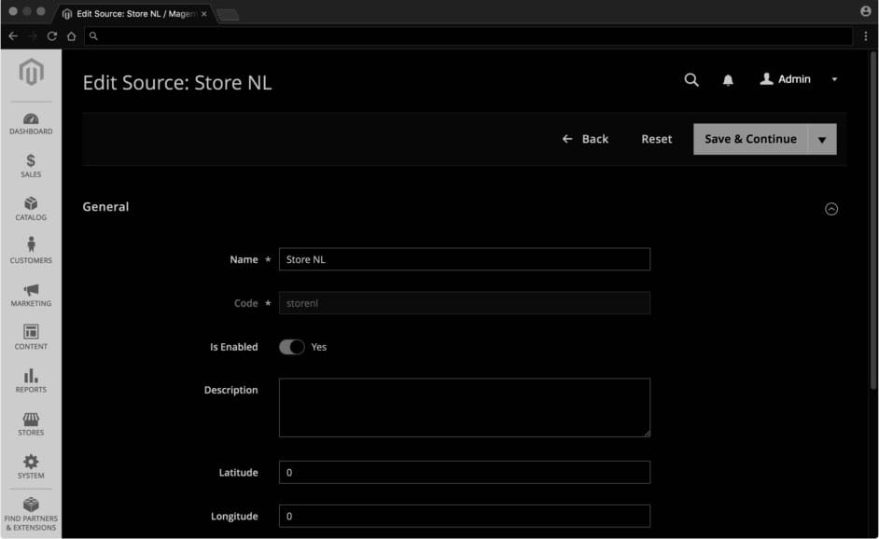
Task: Click inside the Description text area
Action: 464,408
